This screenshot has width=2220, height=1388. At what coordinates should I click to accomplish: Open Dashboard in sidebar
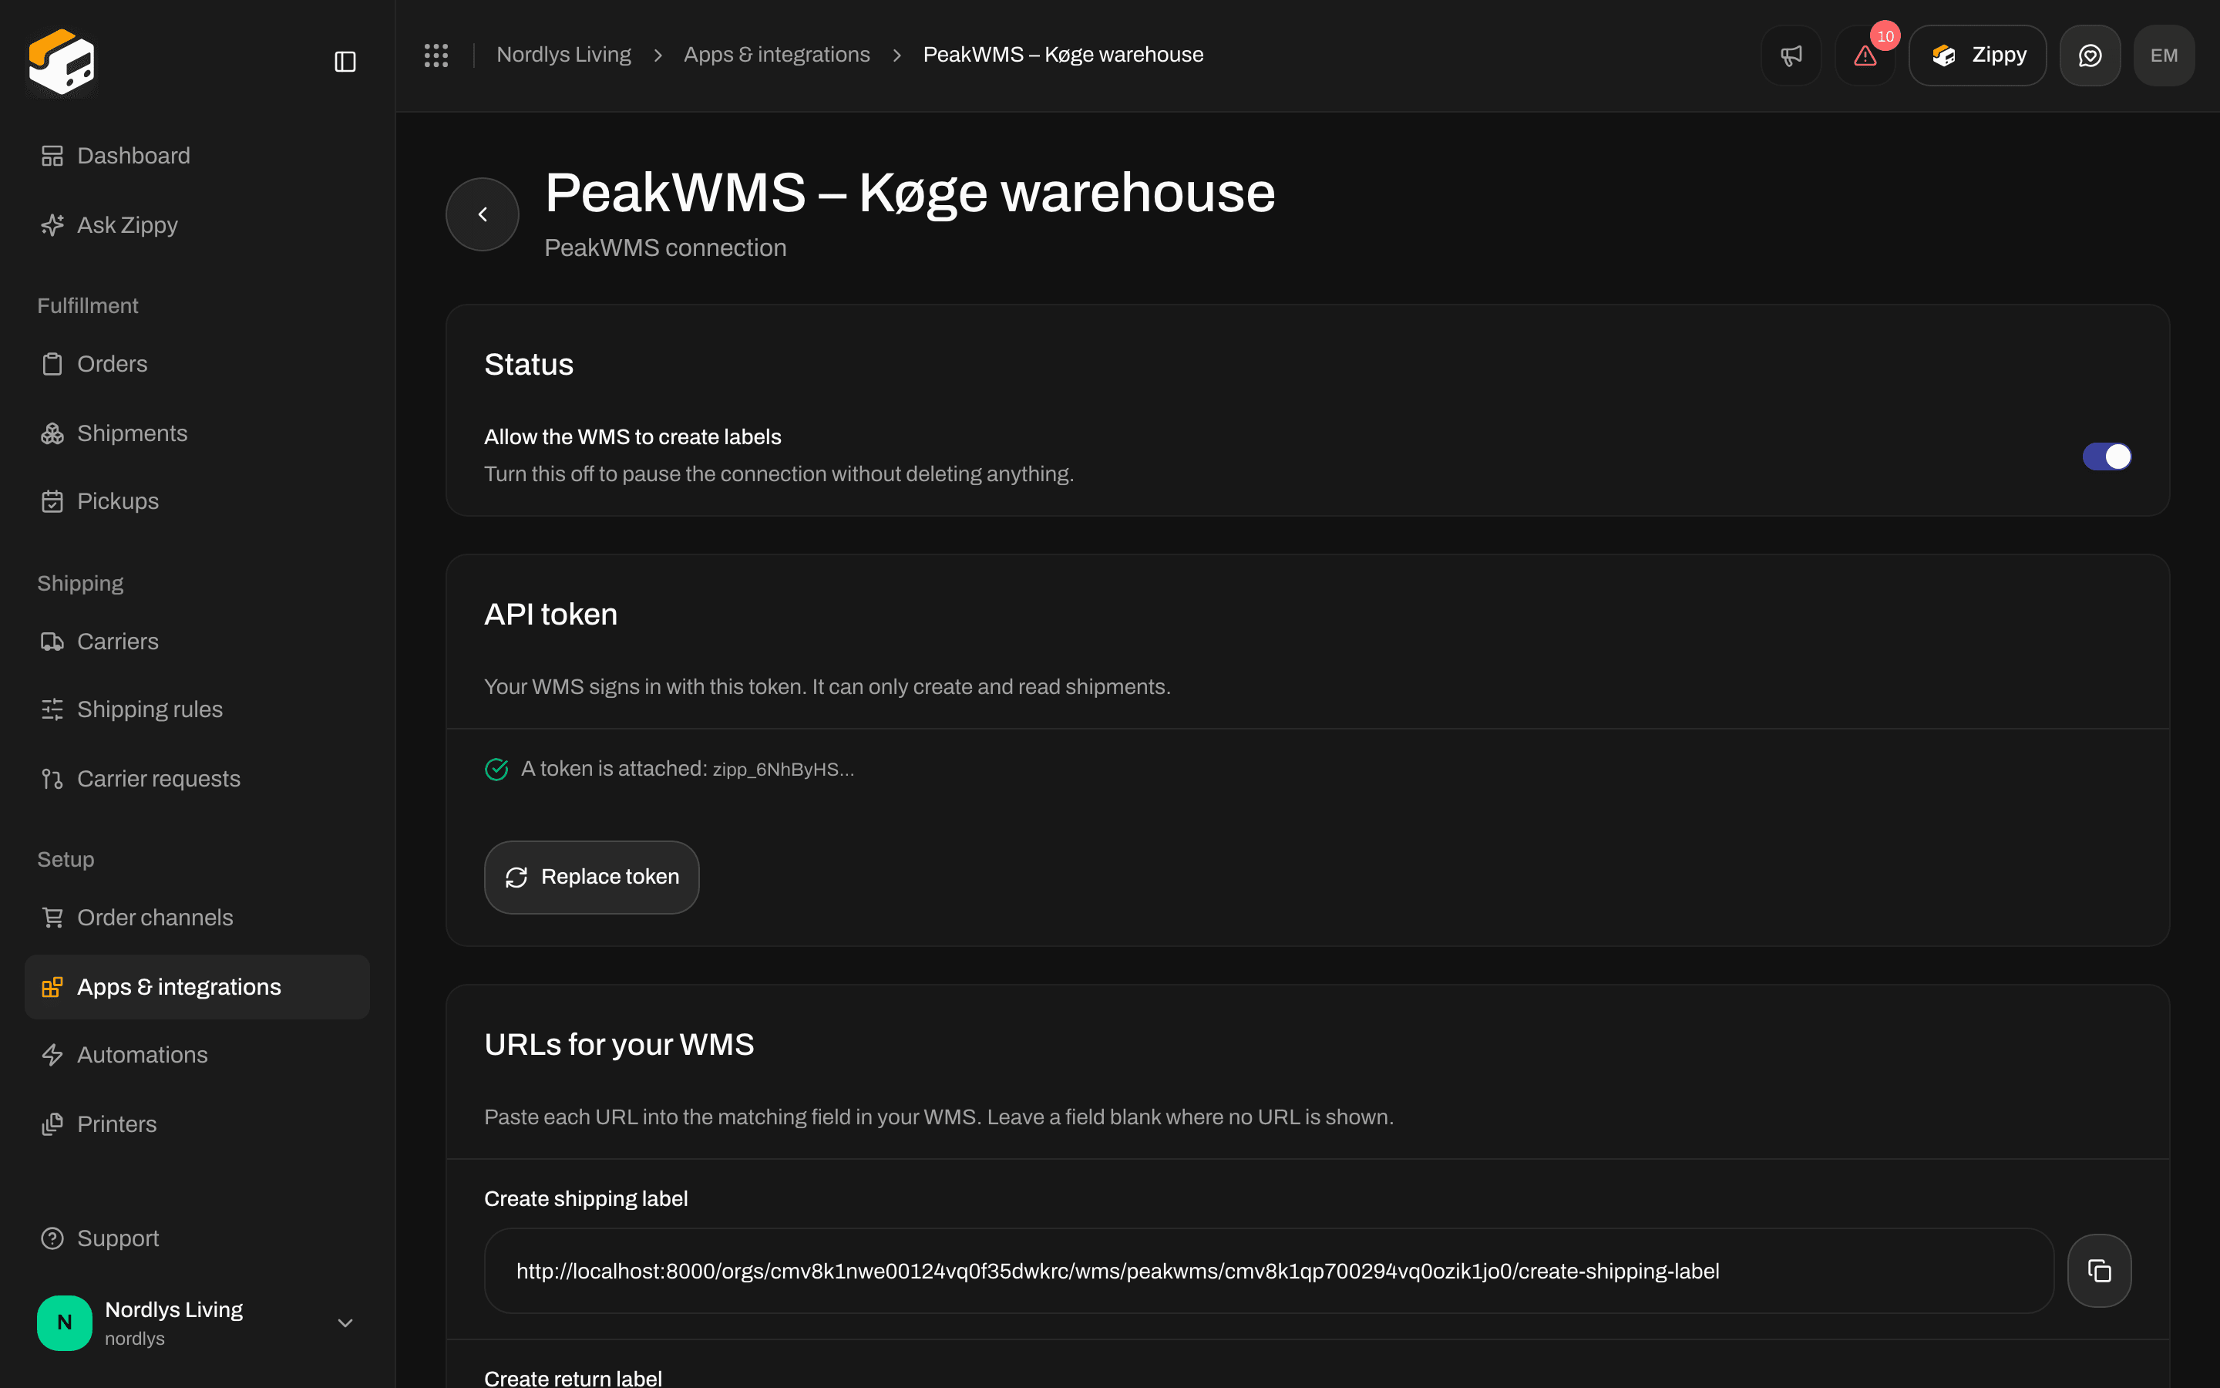pyautogui.click(x=197, y=156)
